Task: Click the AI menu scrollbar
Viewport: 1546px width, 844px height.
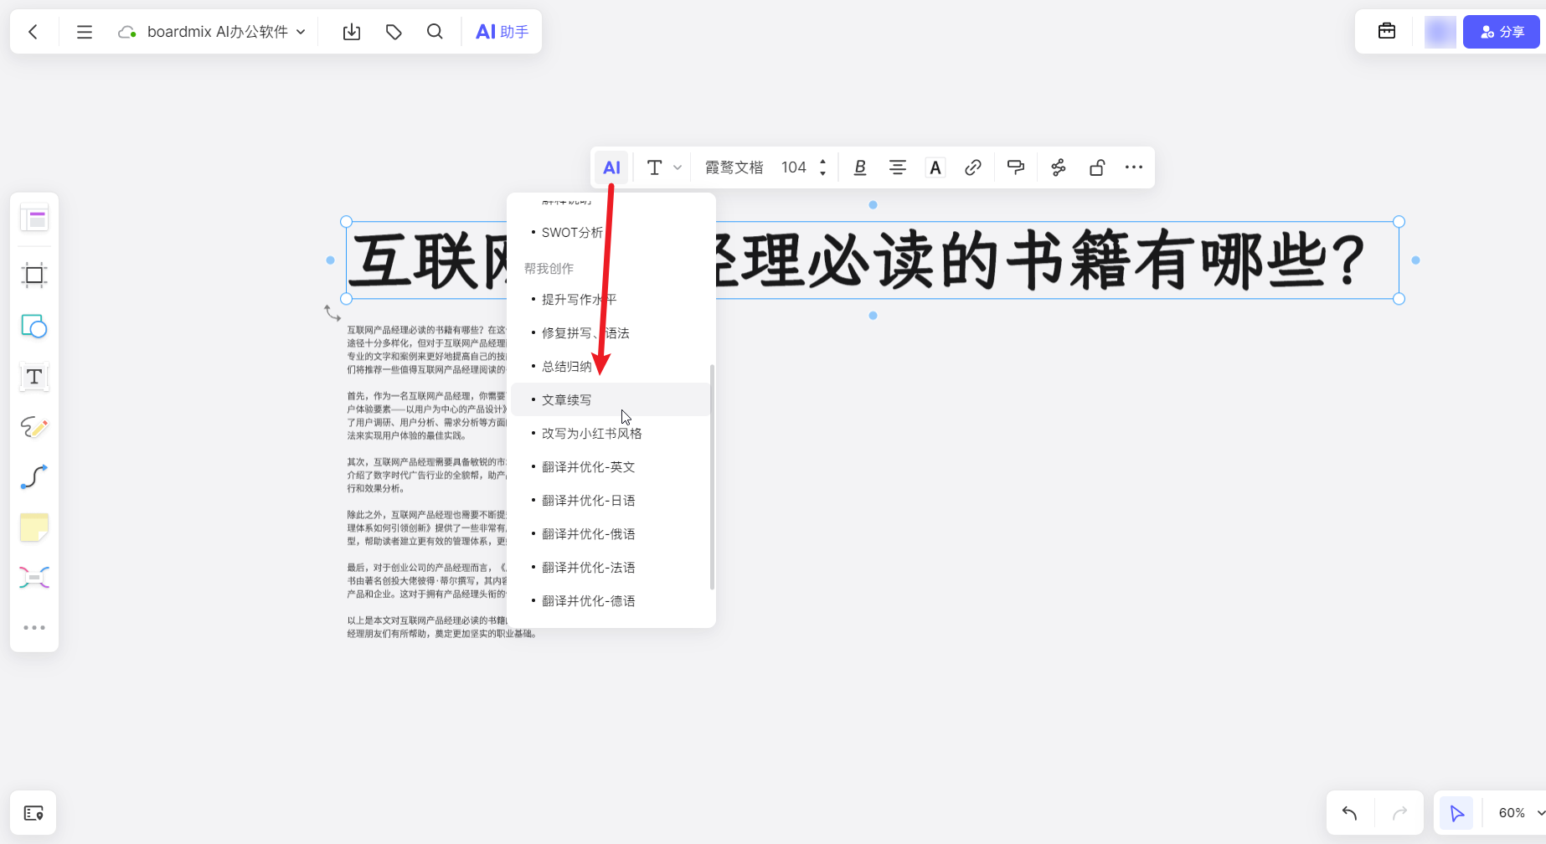Action: 712,476
